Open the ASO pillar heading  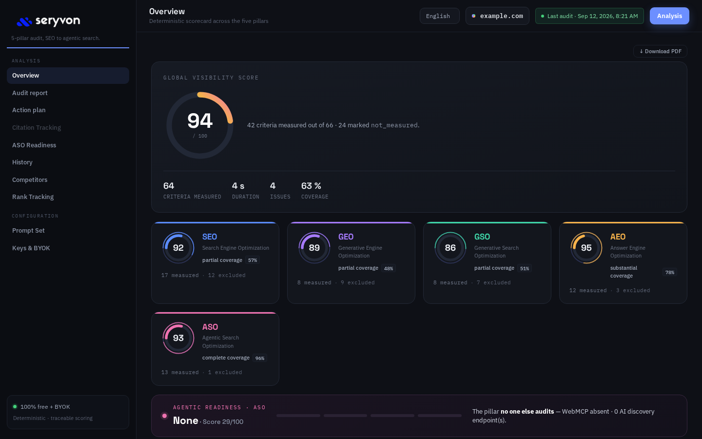coord(210,327)
